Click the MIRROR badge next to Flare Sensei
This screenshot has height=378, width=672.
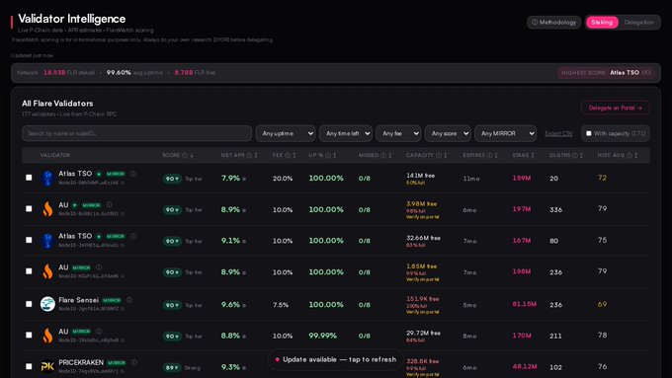point(112,300)
